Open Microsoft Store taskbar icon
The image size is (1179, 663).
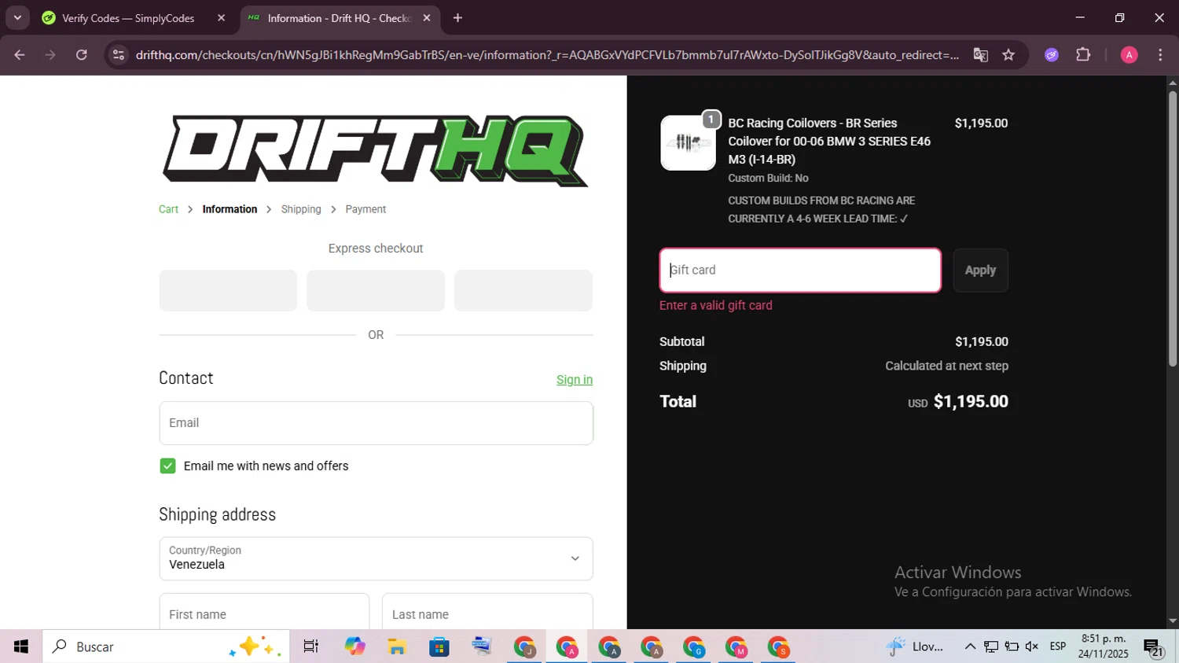tap(439, 646)
